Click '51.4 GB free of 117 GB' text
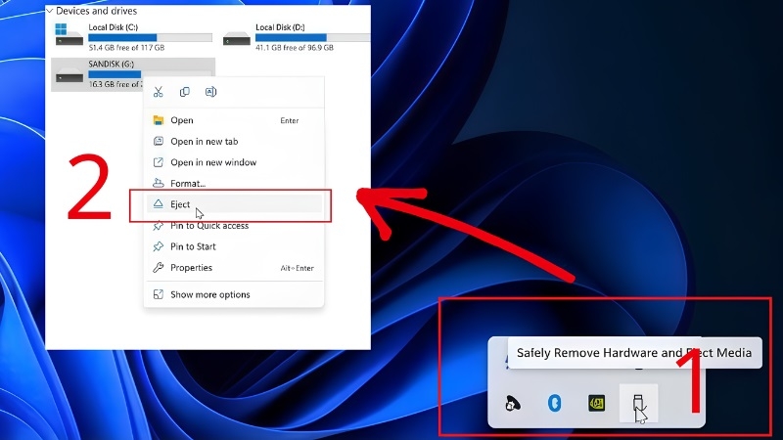 point(126,47)
